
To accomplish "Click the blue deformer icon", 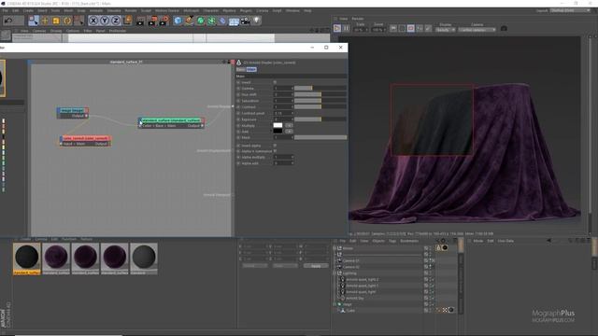I will point(222,21).
